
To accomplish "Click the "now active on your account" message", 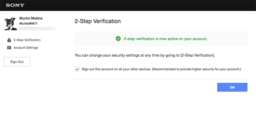I will [x=165, y=39].
